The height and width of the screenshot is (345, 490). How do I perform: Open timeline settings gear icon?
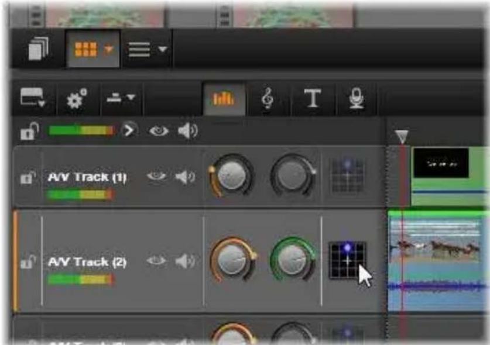[x=76, y=99]
